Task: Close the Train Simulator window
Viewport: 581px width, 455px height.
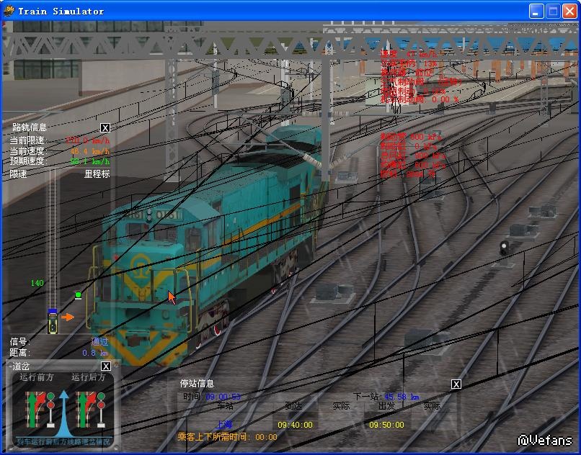Action: pyautogui.click(x=570, y=11)
